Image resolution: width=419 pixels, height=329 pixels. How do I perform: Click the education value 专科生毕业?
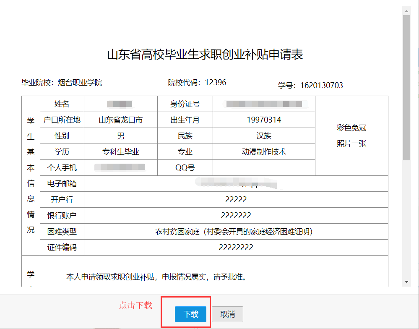[x=121, y=152]
